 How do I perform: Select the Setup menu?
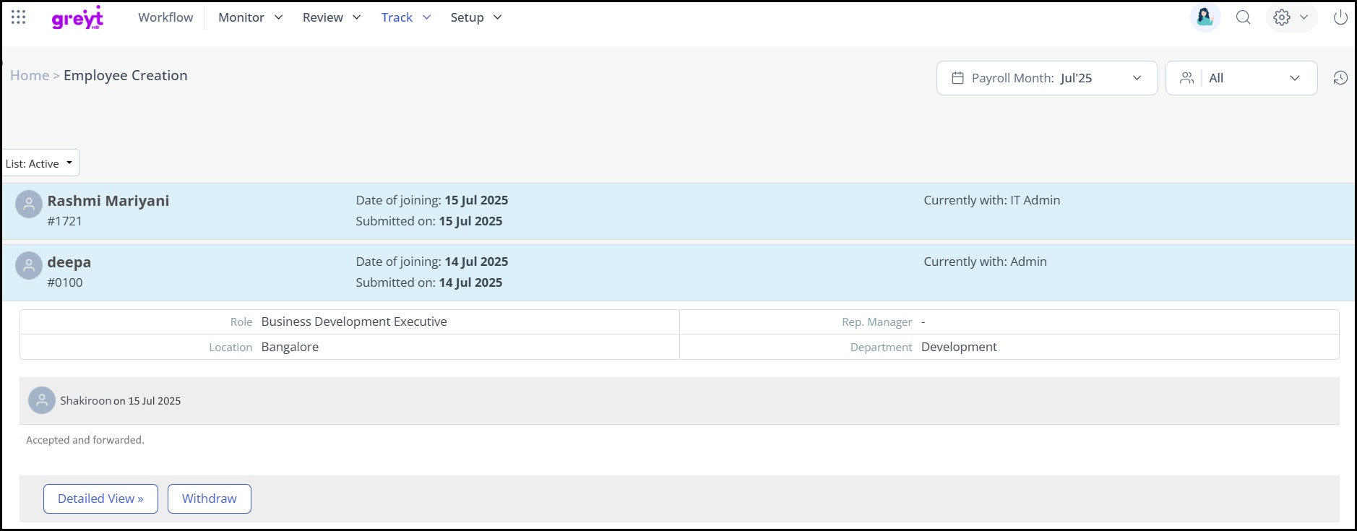(x=467, y=17)
